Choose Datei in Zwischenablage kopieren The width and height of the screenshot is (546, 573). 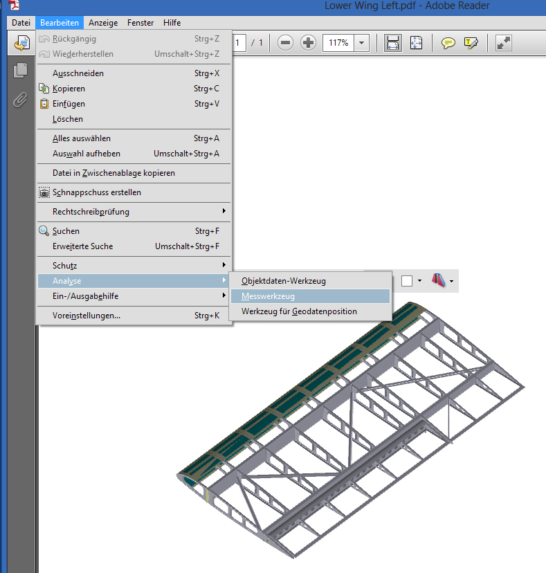pos(134,173)
